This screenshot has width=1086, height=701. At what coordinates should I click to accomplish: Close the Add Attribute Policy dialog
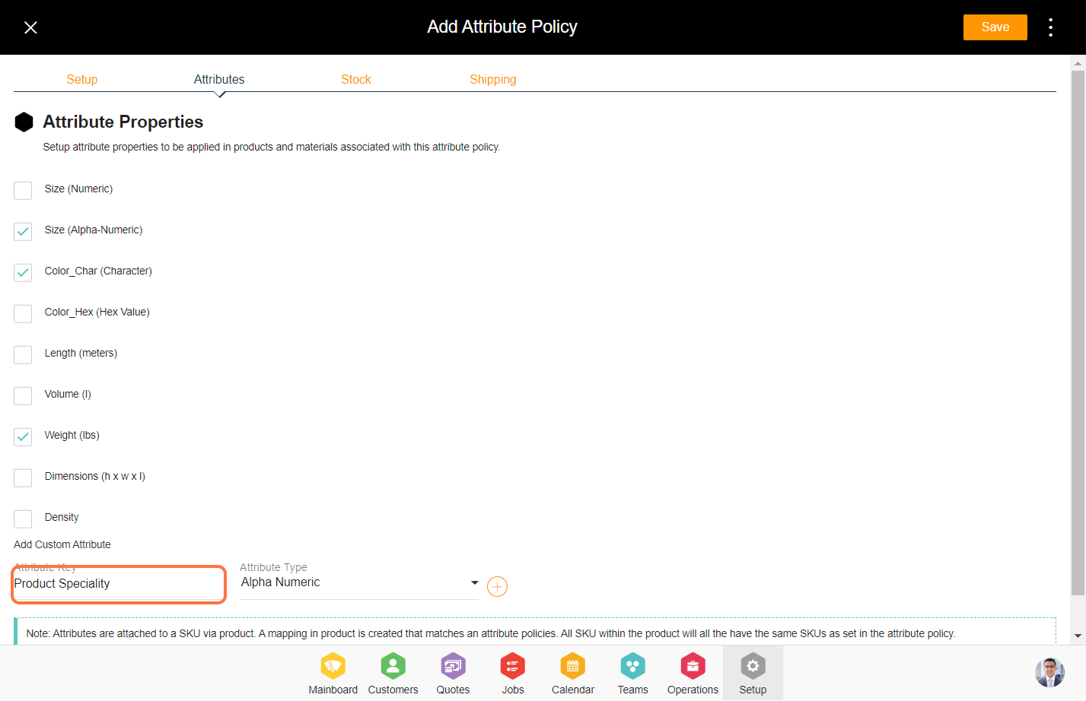coord(30,27)
